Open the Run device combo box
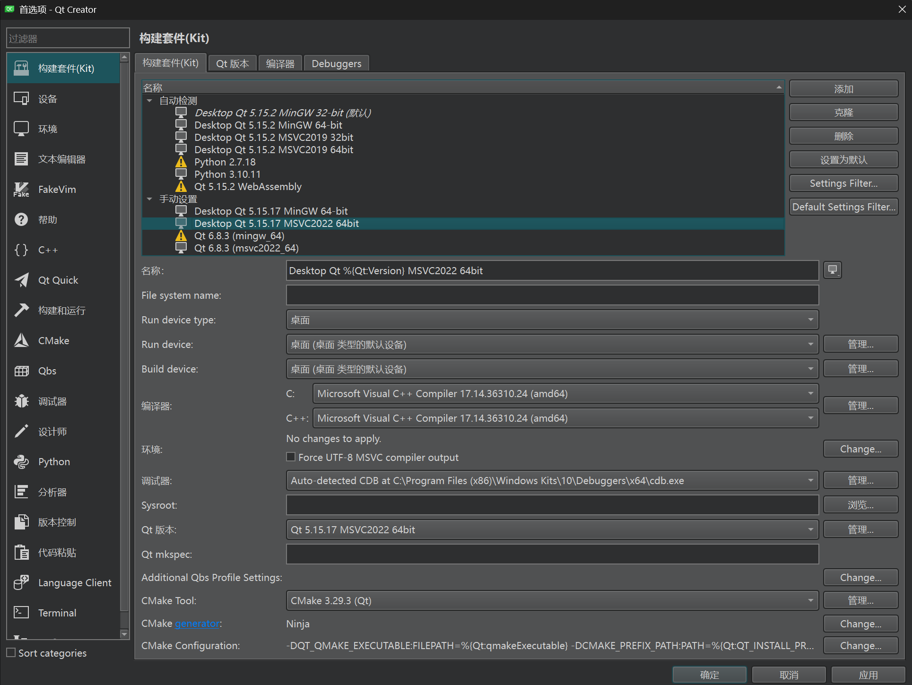The height and width of the screenshot is (685, 912). pyautogui.click(x=552, y=345)
